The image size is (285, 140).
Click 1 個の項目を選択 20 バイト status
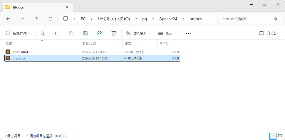[x=47, y=136]
